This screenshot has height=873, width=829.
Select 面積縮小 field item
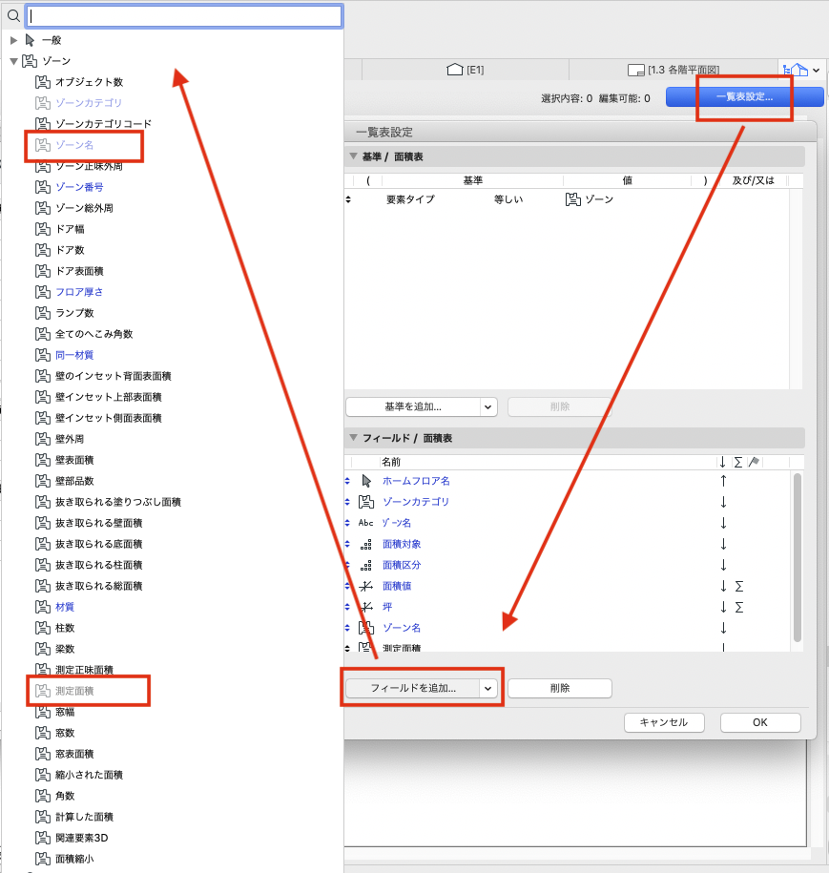point(74,859)
